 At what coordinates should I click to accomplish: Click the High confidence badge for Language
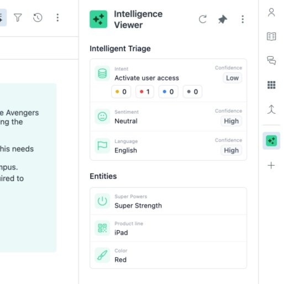[x=232, y=150]
